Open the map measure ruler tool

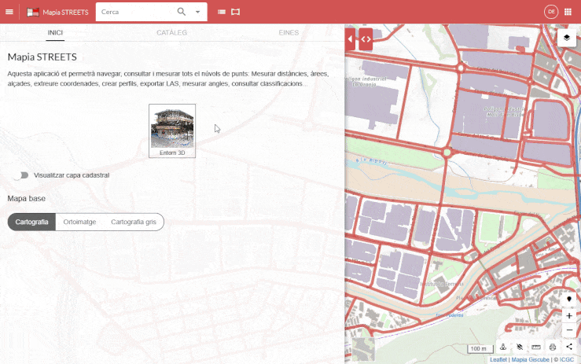[x=536, y=347]
